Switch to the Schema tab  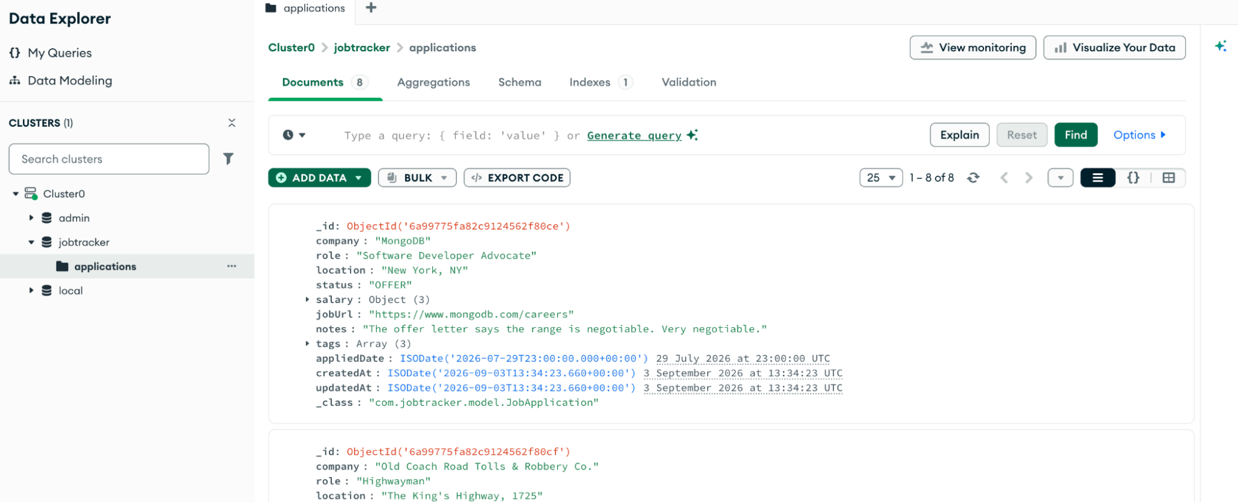[x=520, y=82]
